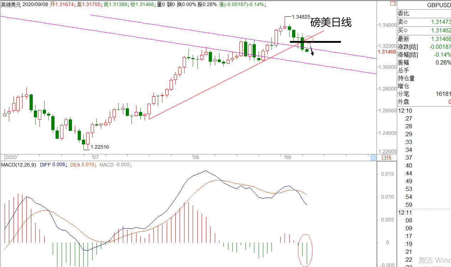Click the DIFF 0.008 value label
451x267 pixels.
(54, 165)
